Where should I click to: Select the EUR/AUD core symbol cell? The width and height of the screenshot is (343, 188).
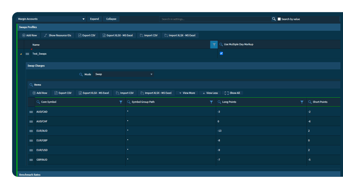(x=80, y=131)
